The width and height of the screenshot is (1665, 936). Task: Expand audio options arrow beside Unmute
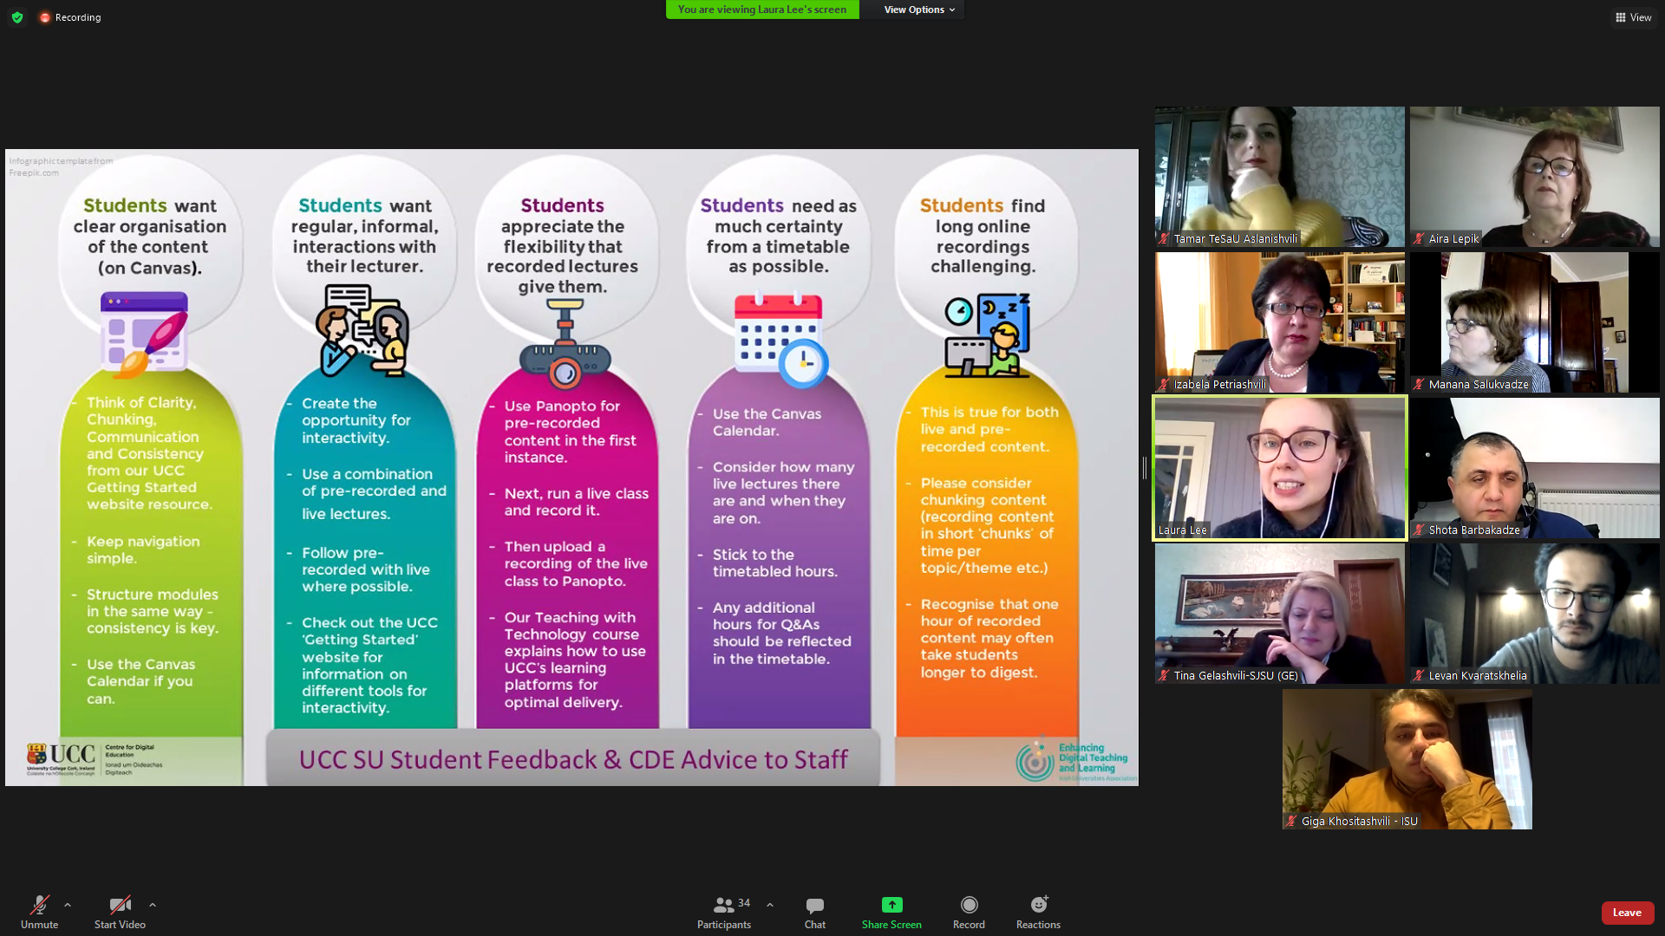68,905
